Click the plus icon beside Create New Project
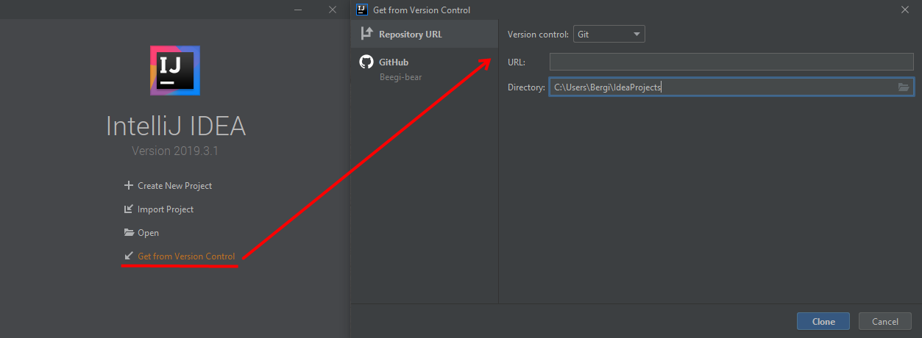This screenshot has height=338, width=922. tap(129, 186)
